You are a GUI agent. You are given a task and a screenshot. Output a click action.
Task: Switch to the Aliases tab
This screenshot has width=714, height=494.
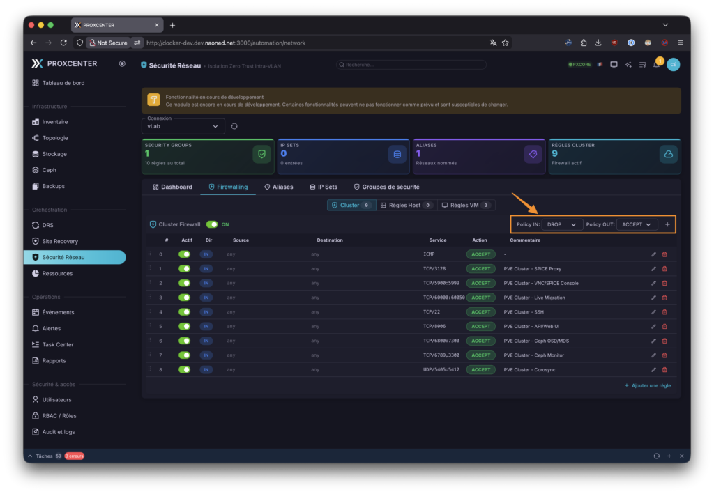(278, 187)
